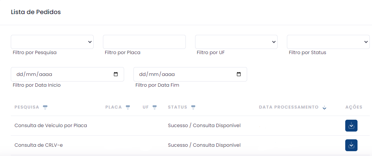The image size is (372, 156).
Task: Sort by Data Processamento arrow icon
Action: [324, 108]
